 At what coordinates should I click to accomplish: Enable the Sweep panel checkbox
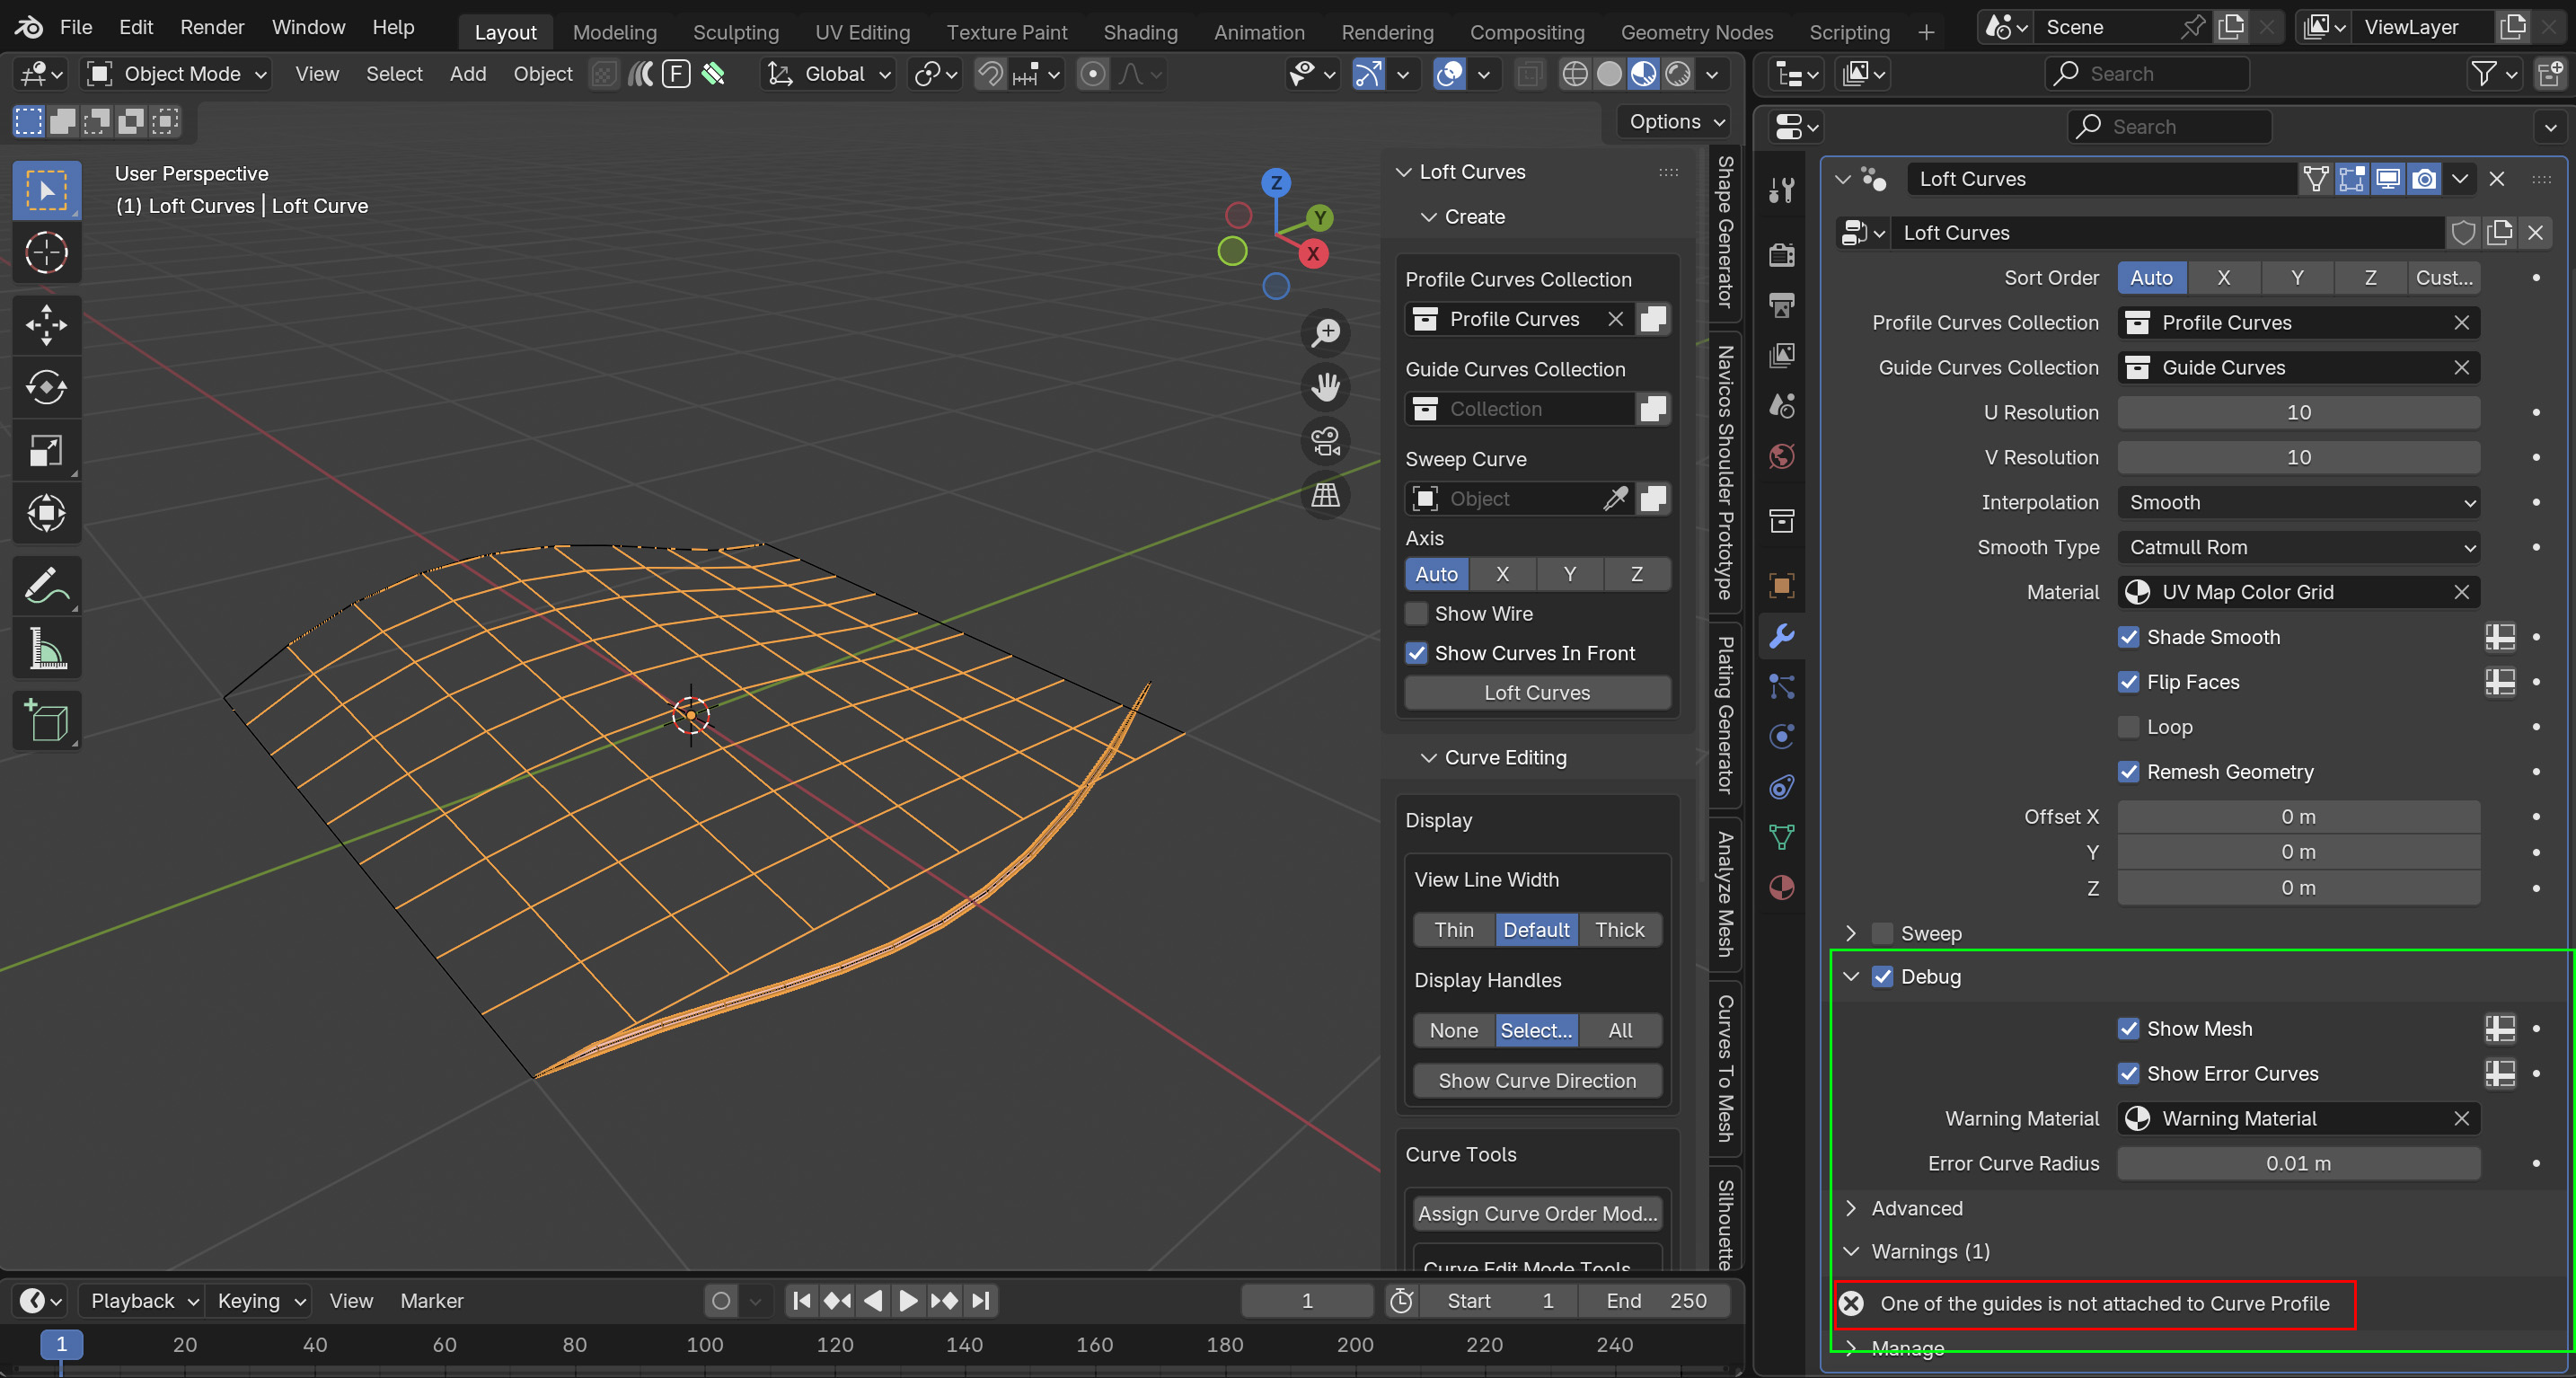[x=1883, y=933]
